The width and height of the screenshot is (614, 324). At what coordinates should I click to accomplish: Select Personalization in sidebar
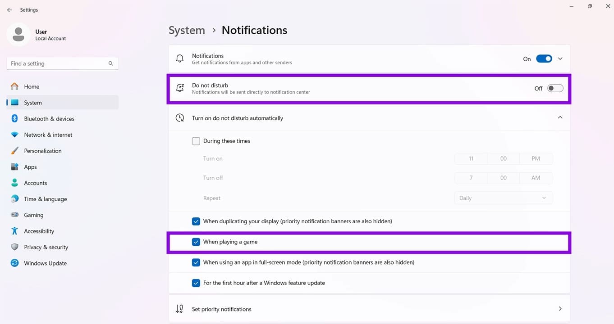63,151
